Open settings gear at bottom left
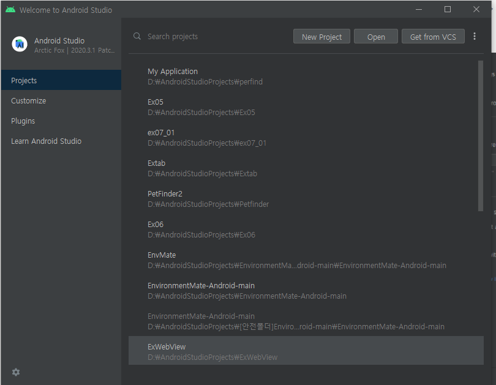This screenshot has height=385, width=496. pos(16,372)
